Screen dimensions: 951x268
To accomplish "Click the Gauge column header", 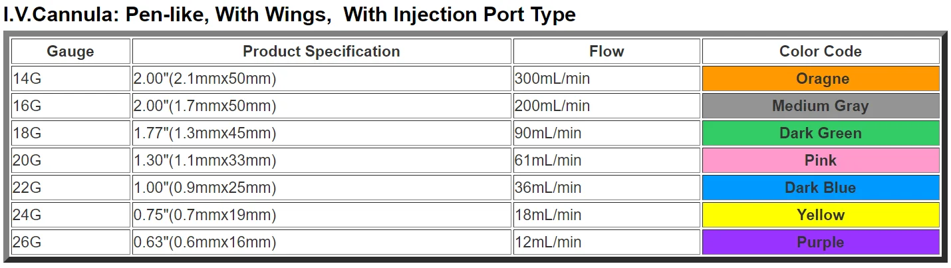I will (x=70, y=51).
